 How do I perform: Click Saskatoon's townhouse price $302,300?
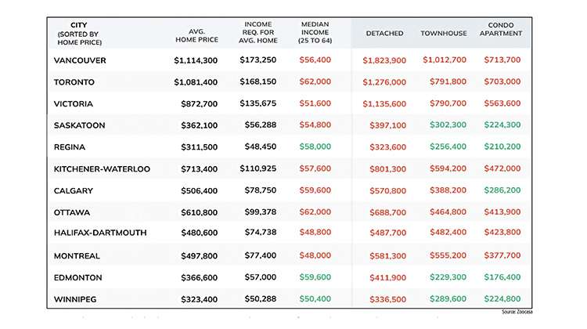click(448, 125)
